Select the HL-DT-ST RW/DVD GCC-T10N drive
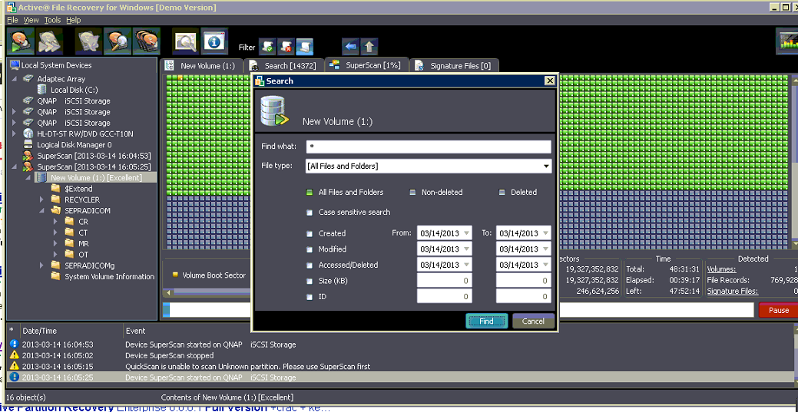This screenshot has height=412, width=798. pyautogui.click(x=85, y=133)
